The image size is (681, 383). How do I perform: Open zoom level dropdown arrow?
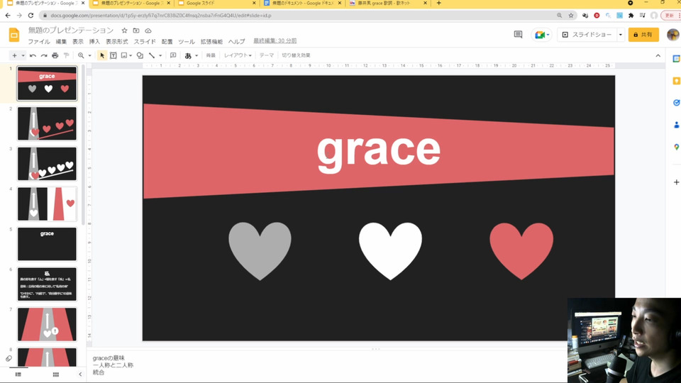tap(89, 55)
